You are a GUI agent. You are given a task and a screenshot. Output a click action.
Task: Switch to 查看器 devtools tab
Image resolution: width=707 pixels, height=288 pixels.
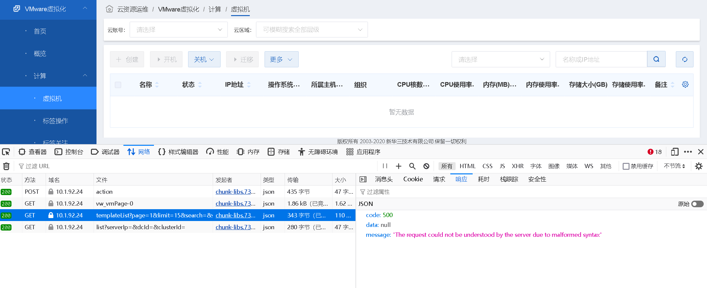click(33, 152)
